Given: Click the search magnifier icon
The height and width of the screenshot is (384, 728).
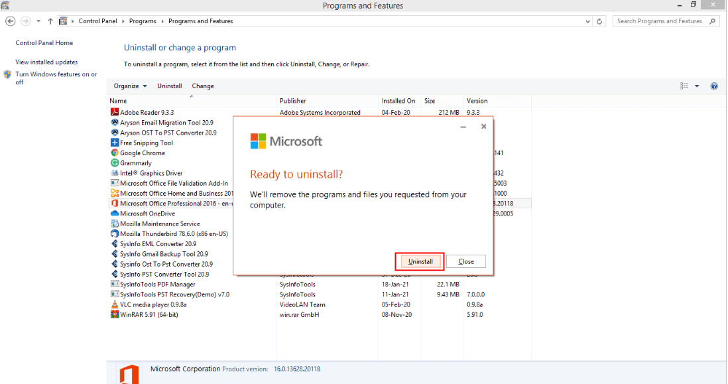Looking at the screenshot, I should [x=713, y=21].
